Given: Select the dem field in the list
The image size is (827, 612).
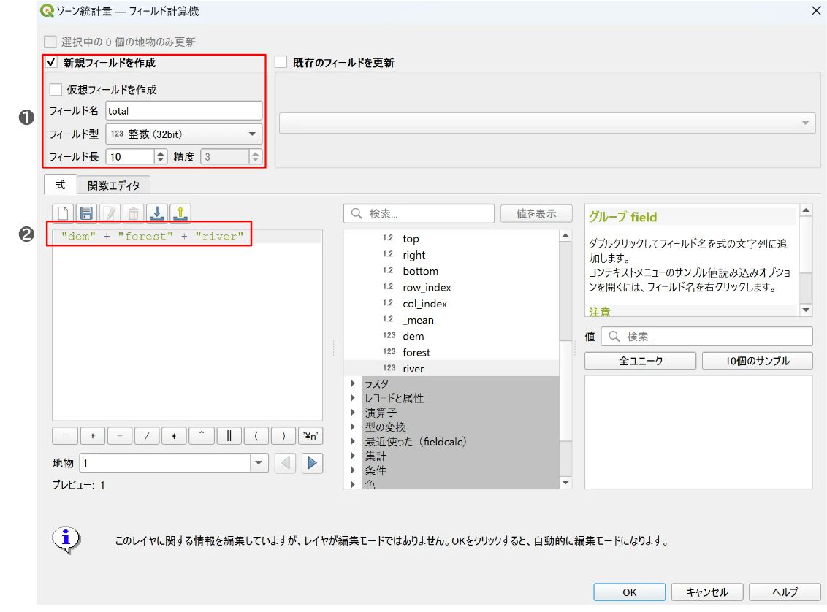Looking at the screenshot, I should (x=413, y=336).
